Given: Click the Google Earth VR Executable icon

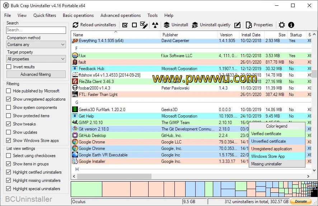Looking at the screenshot, I should click(x=75, y=155).
